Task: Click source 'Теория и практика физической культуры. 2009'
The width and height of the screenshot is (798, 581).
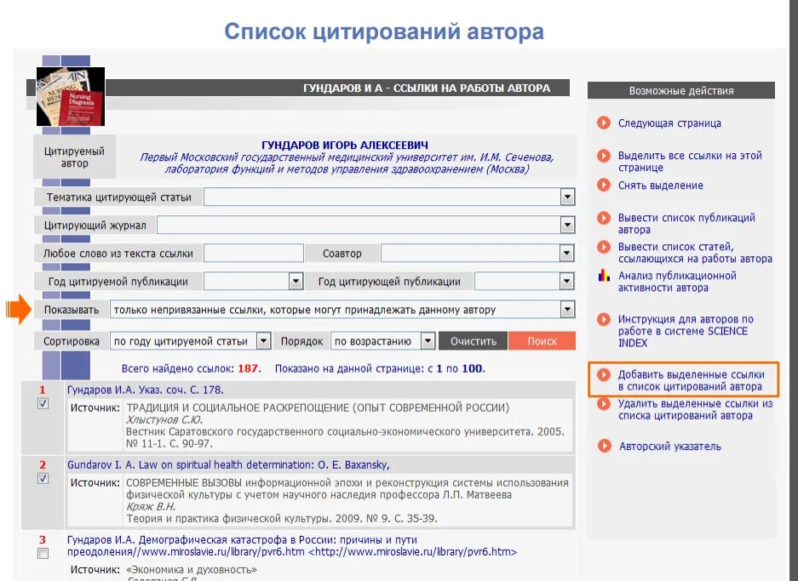Action: coord(281,519)
